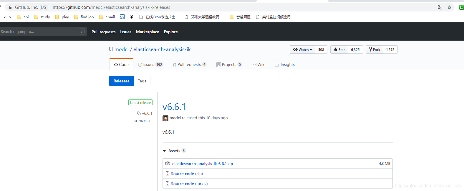Click medcl's avatar thumbnail

click(x=165, y=118)
